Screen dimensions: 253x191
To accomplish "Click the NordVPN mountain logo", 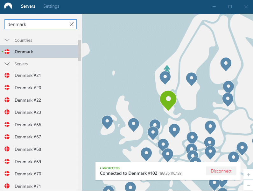I will pyautogui.click(x=8, y=6).
